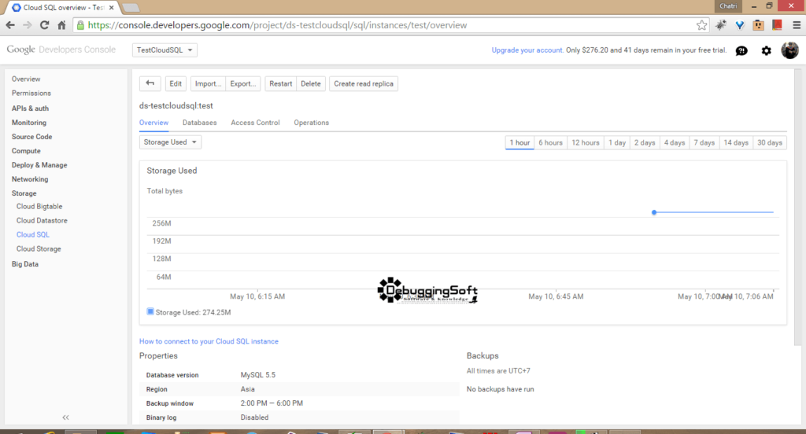Image resolution: width=806 pixels, height=434 pixels.
Task: Select the 14 days time range
Action: coord(736,143)
